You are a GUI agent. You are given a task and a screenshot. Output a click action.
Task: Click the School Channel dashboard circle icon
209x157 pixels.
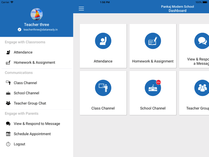153,88
